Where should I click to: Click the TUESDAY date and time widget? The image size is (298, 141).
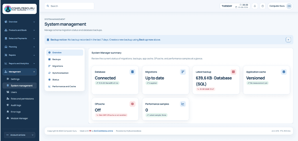pos(235,6)
